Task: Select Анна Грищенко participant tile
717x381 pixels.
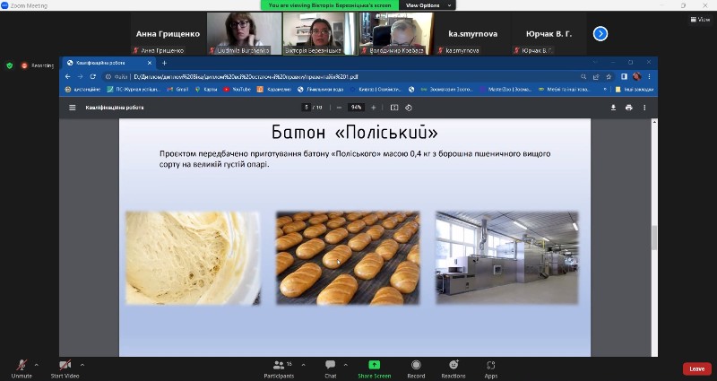Action: coord(168,34)
